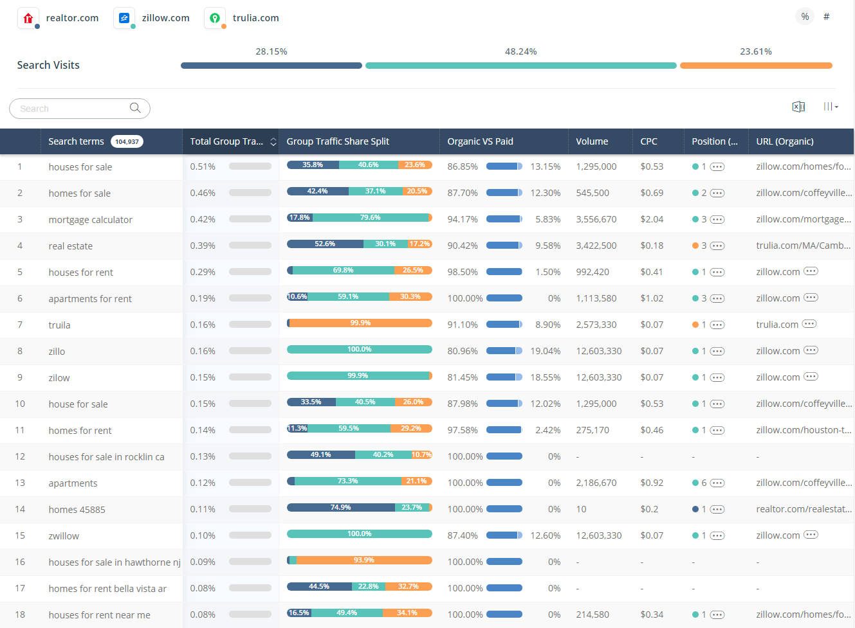The height and width of the screenshot is (628, 855).
Task: Click the zillow.com logo icon
Action: 124,19
